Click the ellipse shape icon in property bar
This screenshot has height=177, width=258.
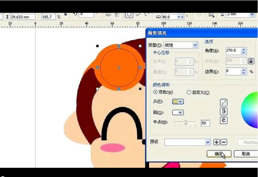pyautogui.click(x=129, y=15)
